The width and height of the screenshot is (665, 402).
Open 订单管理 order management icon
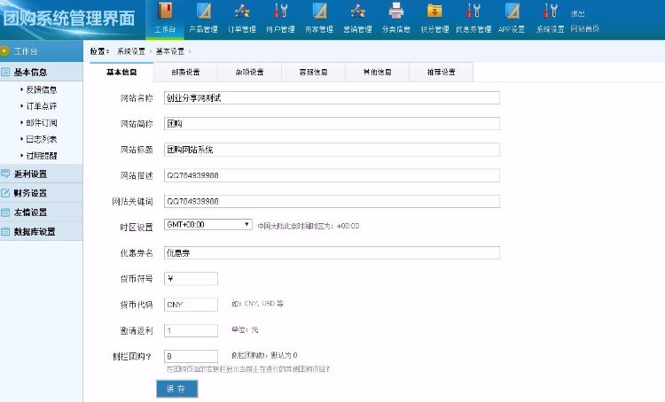tap(242, 11)
